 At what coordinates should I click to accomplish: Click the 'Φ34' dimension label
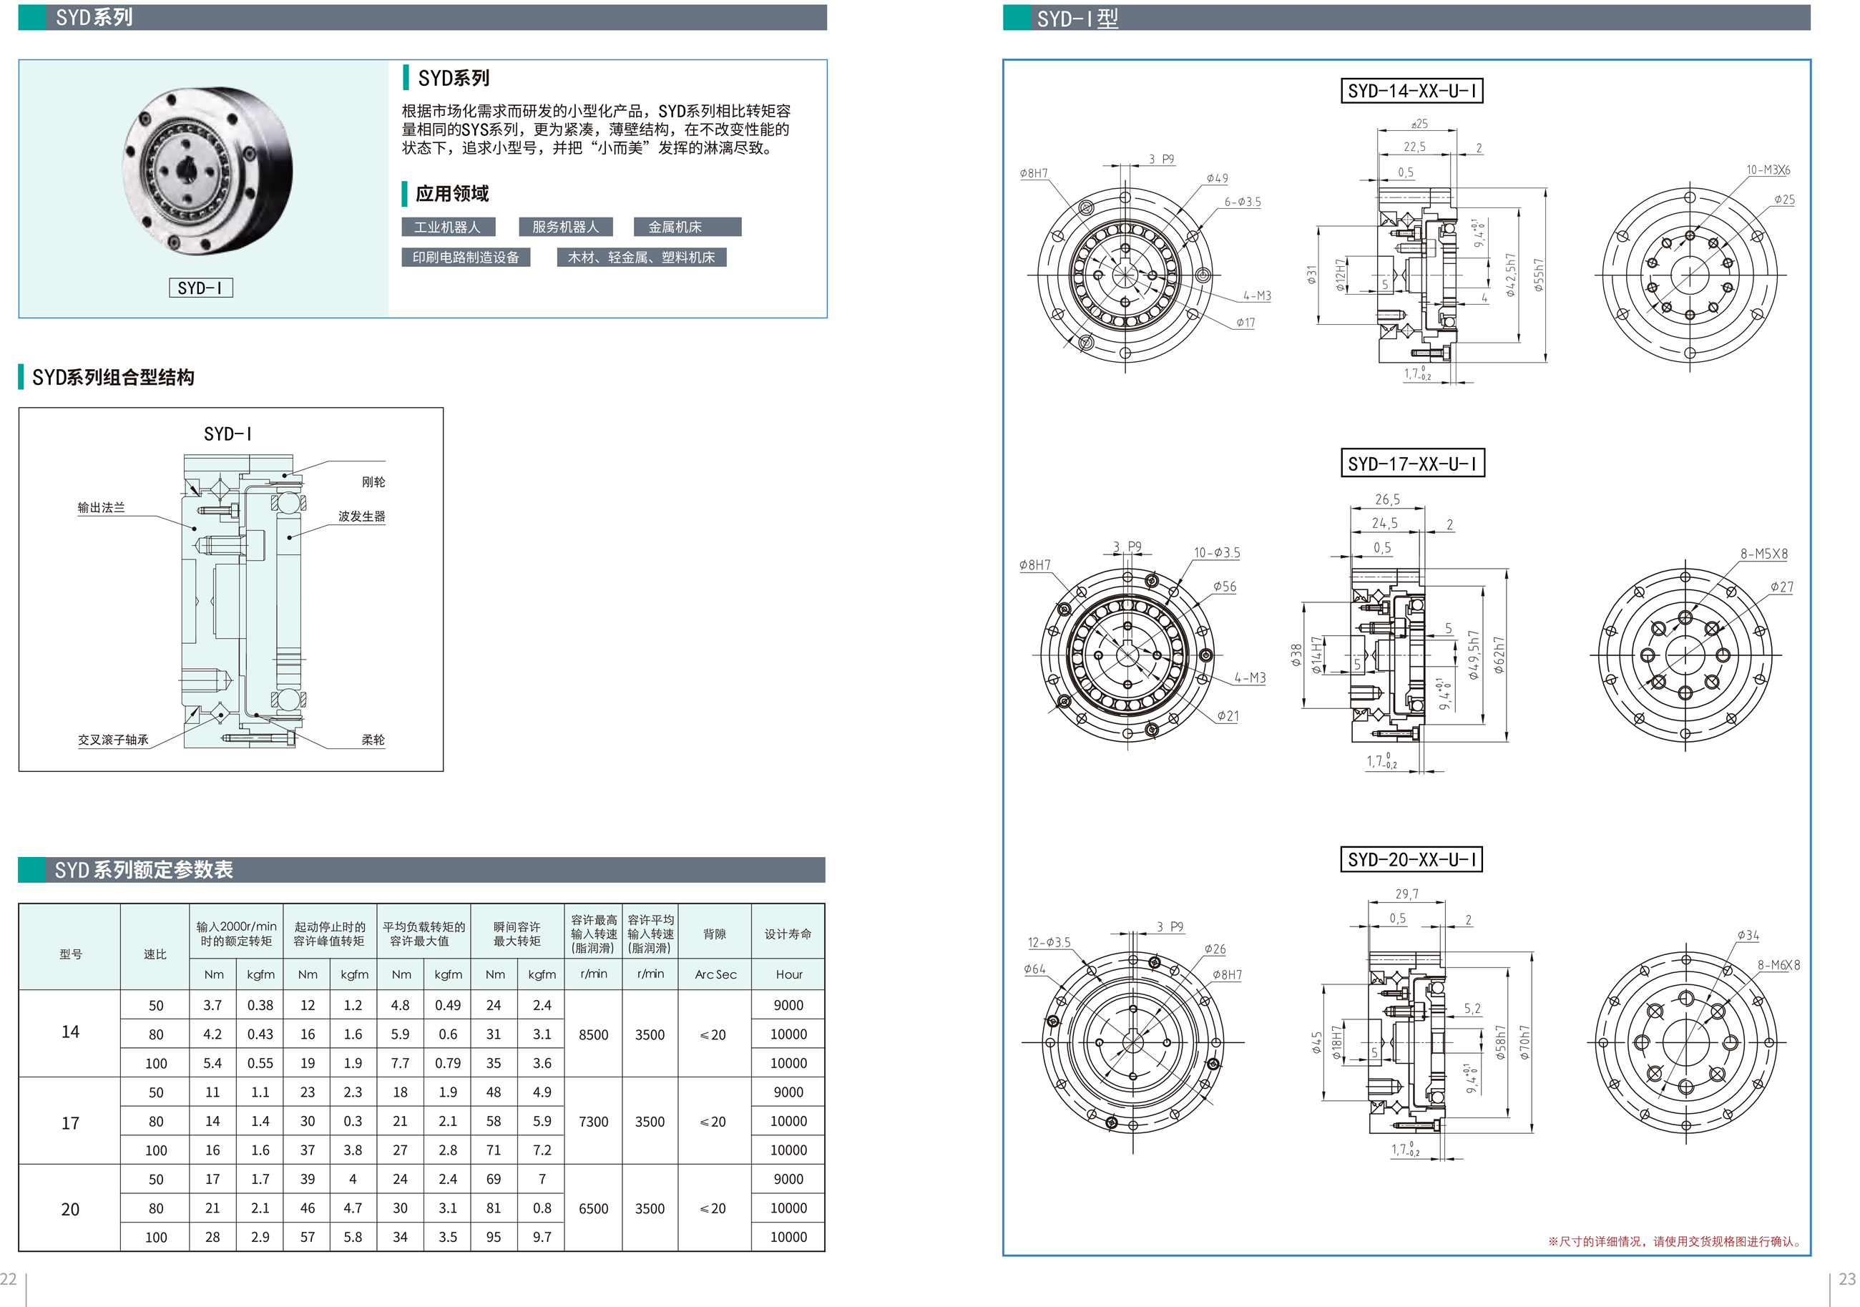(1748, 935)
